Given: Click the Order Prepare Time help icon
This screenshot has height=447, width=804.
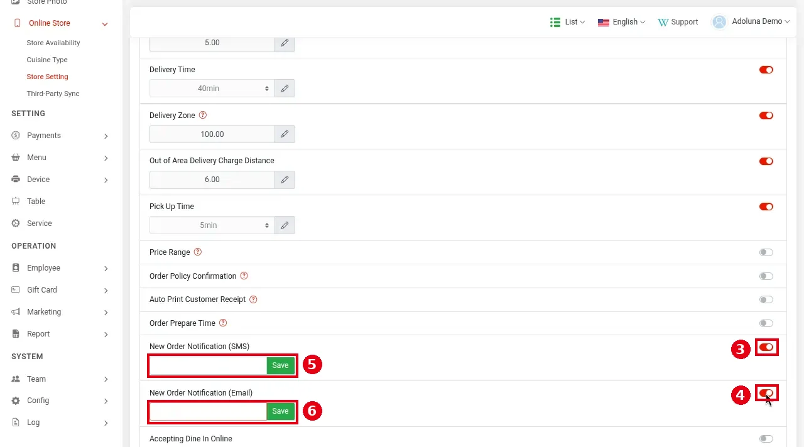Looking at the screenshot, I should [223, 323].
